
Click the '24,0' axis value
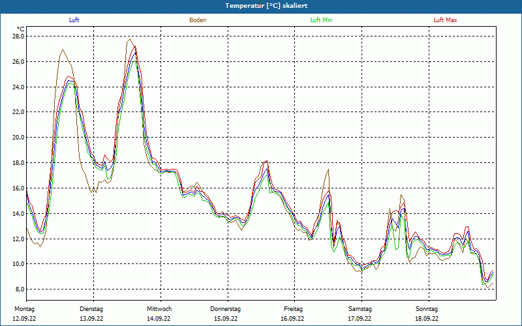(19, 87)
